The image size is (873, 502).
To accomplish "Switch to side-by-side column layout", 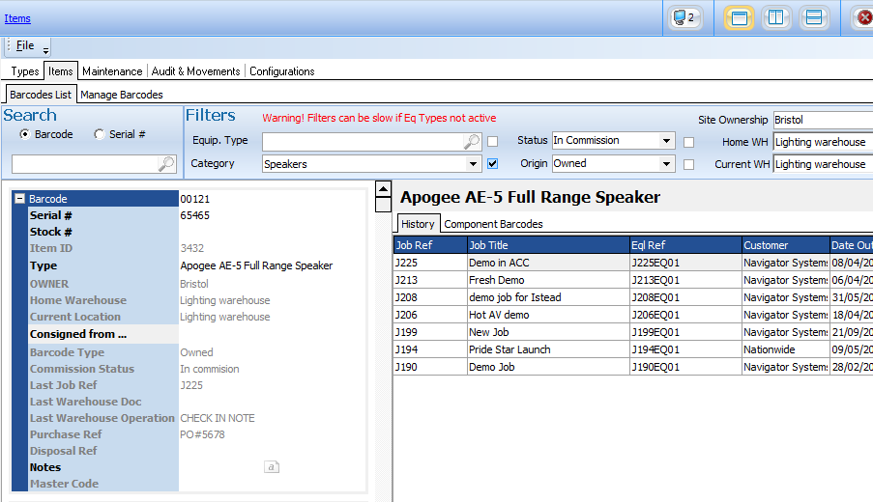I will [x=775, y=17].
